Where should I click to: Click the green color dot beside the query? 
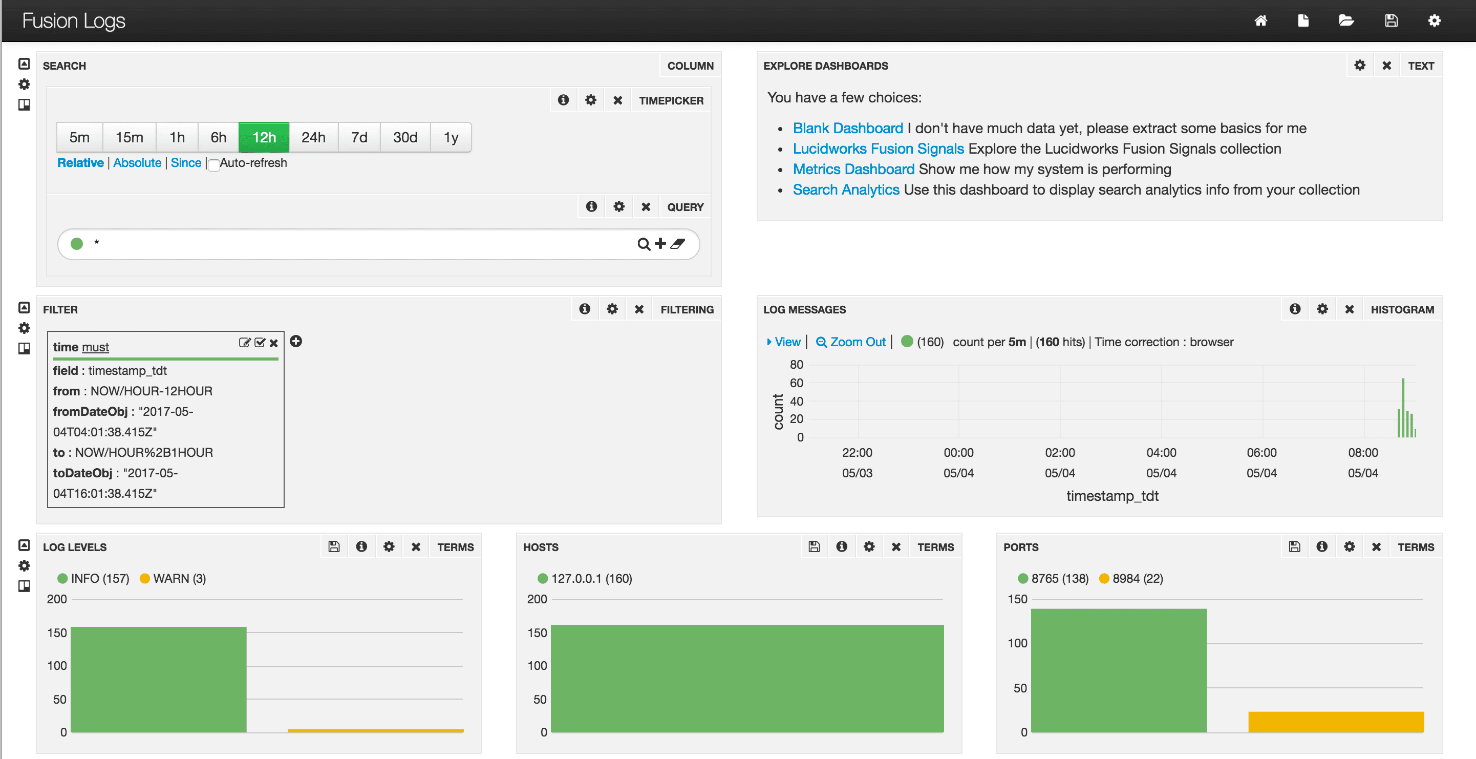[77, 244]
